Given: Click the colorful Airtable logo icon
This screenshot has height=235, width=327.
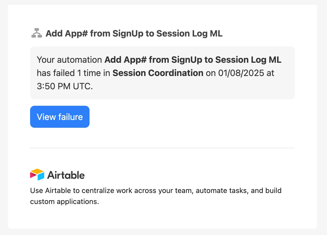Looking at the screenshot, I should (x=37, y=174).
